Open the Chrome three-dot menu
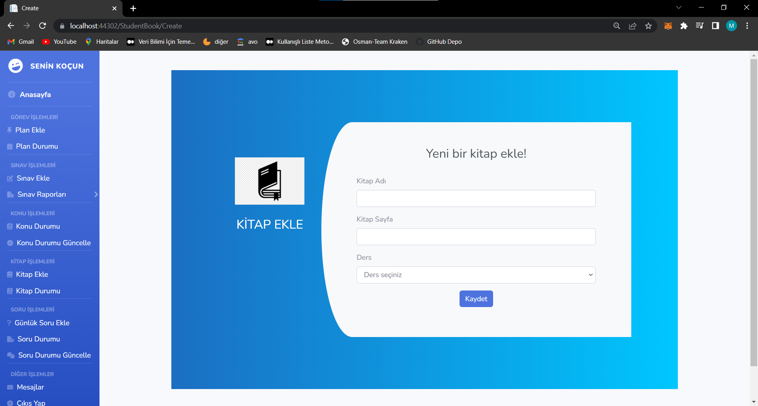Image resolution: width=758 pixels, height=406 pixels. click(x=747, y=26)
